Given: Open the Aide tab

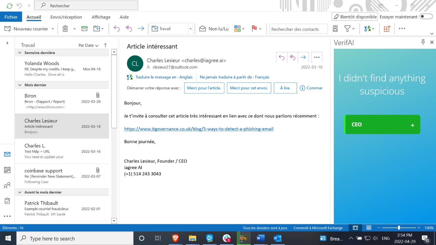Looking at the screenshot, I should pyautogui.click(x=124, y=17).
